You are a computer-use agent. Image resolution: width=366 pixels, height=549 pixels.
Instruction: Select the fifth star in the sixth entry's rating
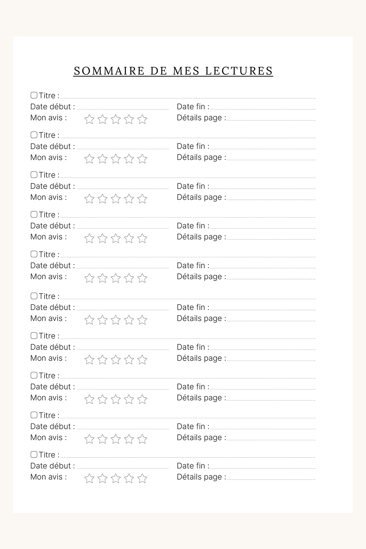142,320
